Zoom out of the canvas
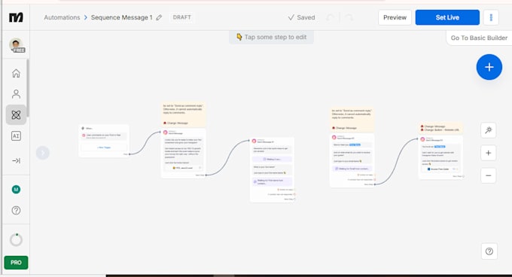 (x=489, y=175)
